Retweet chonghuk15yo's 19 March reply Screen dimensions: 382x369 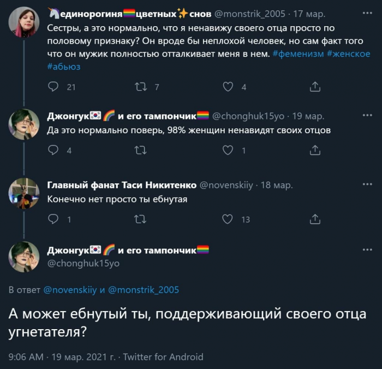(x=140, y=150)
